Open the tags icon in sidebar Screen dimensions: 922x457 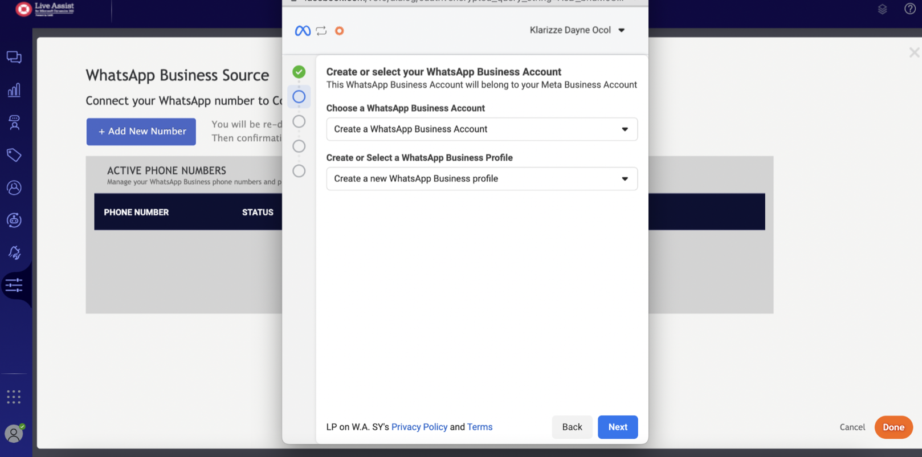(14, 155)
